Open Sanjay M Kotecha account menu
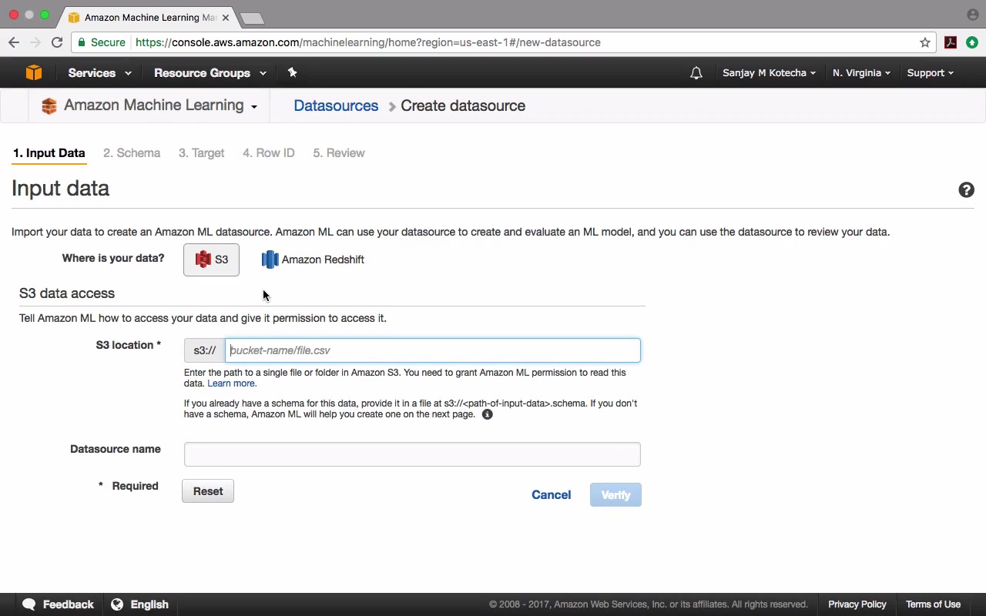Image resolution: width=986 pixels, height=616 pixels. (x=769, y=73)
